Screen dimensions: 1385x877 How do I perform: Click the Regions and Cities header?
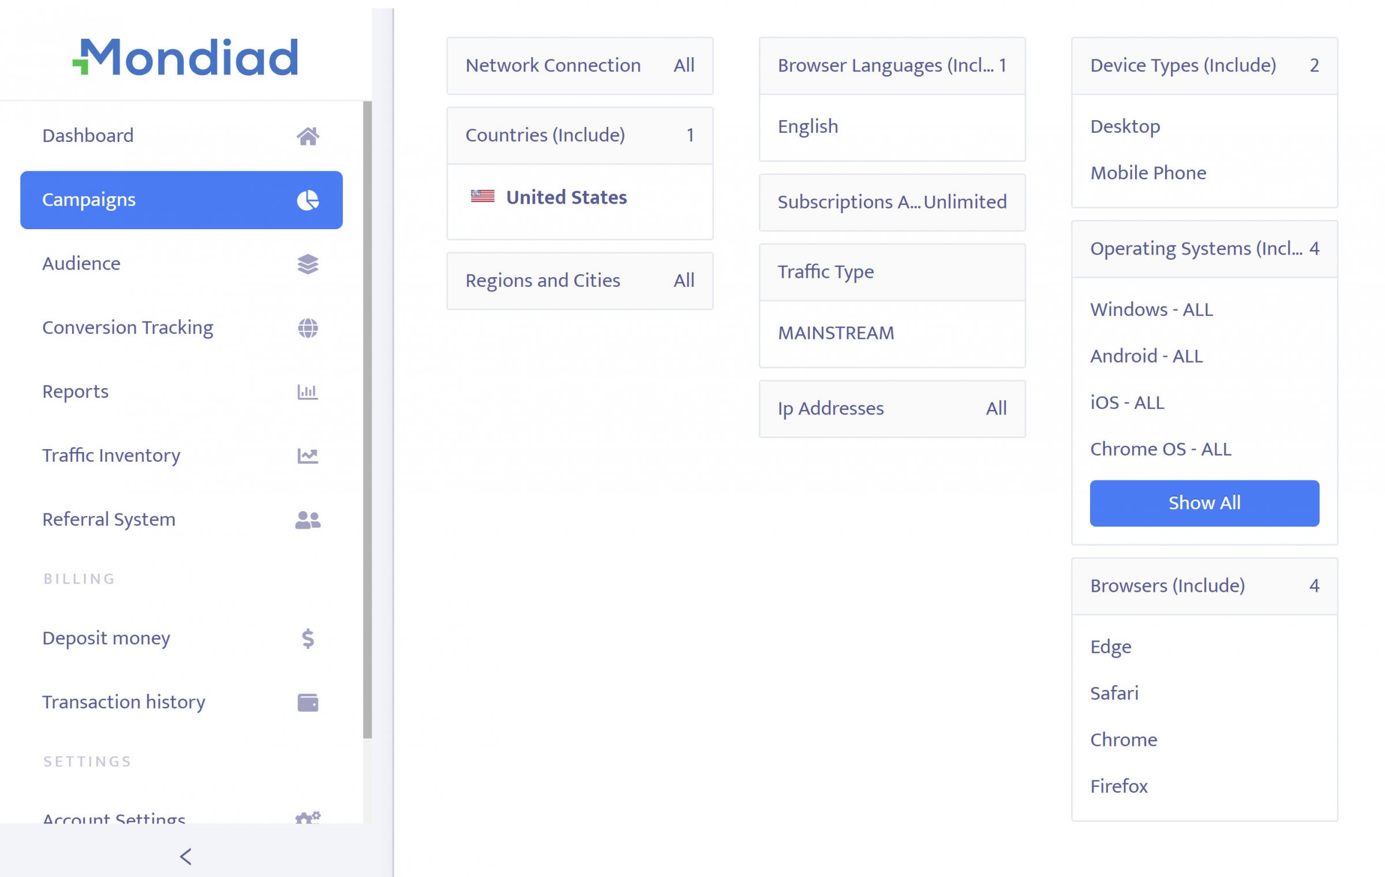(x=580, y=281)
